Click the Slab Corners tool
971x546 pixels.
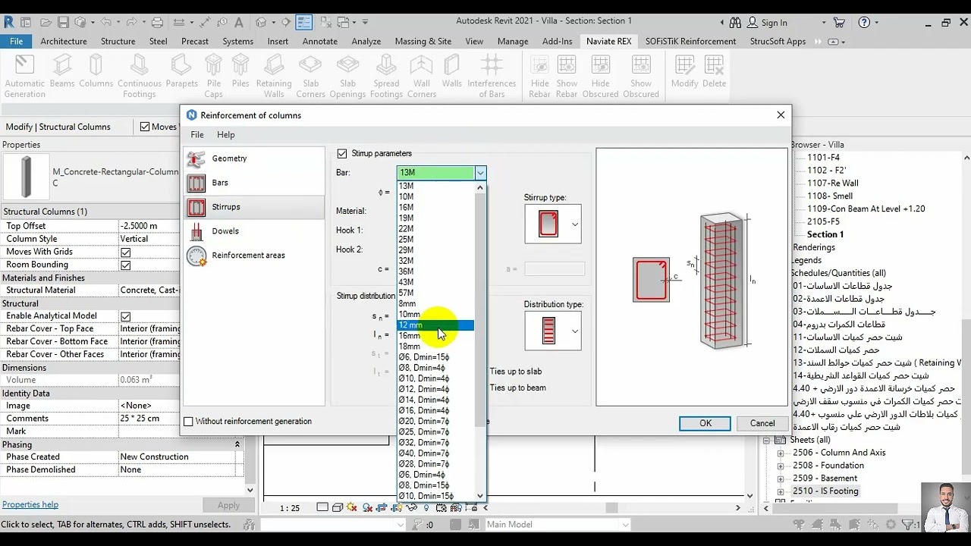[x=310, y=76]
